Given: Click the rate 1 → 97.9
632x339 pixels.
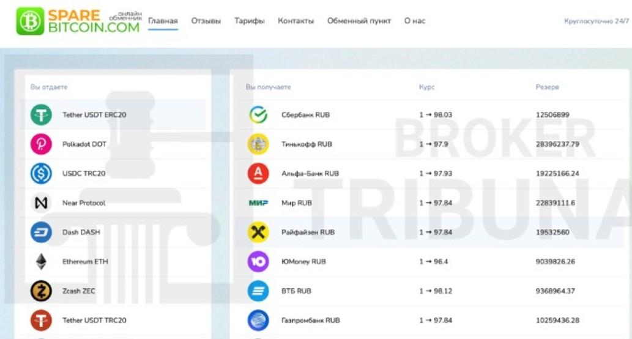Looking at the screenshot, I should (x=434, y=144).
